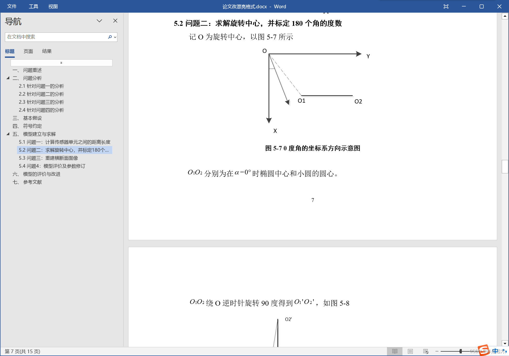509x356 pixels.
Task: Switch to the 页面 tab
Action: [x=28, y=51]
